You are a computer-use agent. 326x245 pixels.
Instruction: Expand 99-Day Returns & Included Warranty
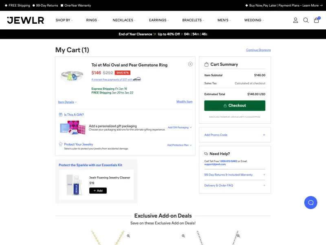(235, 175)
